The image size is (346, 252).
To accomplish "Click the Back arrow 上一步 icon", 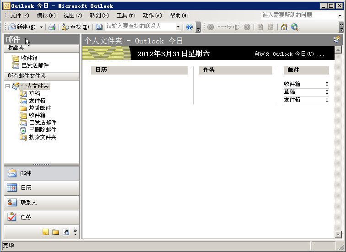I will [x=211, y=27].
